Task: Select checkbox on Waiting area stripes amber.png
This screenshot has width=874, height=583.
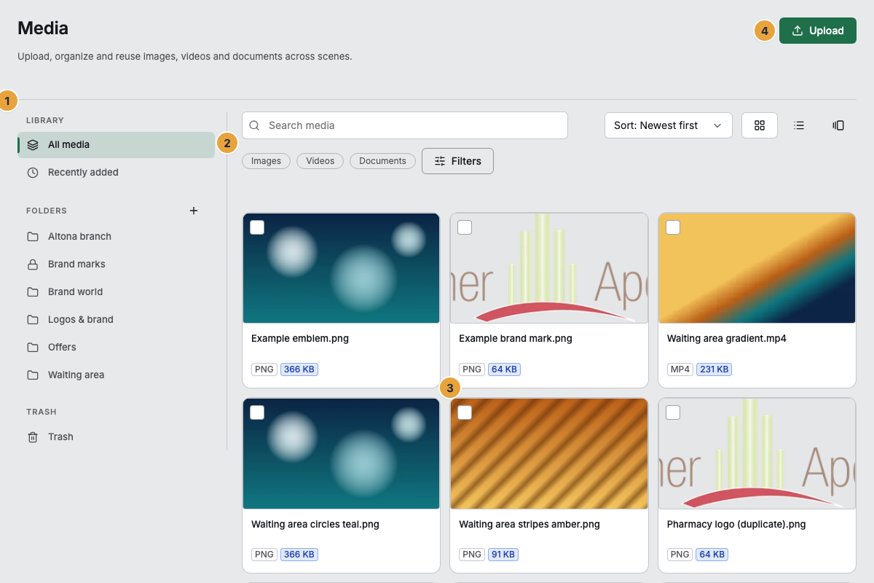Action: 465,412
